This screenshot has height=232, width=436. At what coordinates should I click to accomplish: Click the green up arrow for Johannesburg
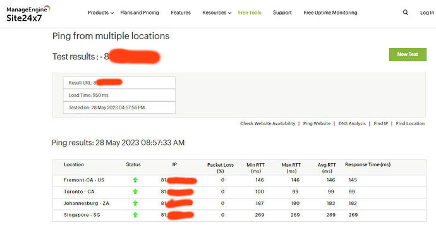[135, 204]
